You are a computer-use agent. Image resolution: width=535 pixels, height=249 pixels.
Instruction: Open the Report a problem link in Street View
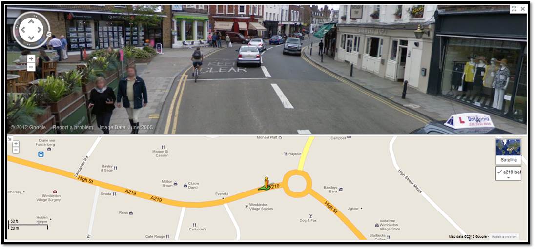point(73,127)
